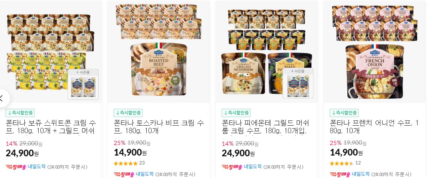Open 폰타나 프렌치 어니언 수프 title link
Screen dimensions: 428x178
pyautogui.click(x=374, y=127)
